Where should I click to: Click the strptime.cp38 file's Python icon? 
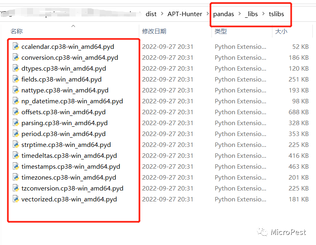tap(16, 144)
